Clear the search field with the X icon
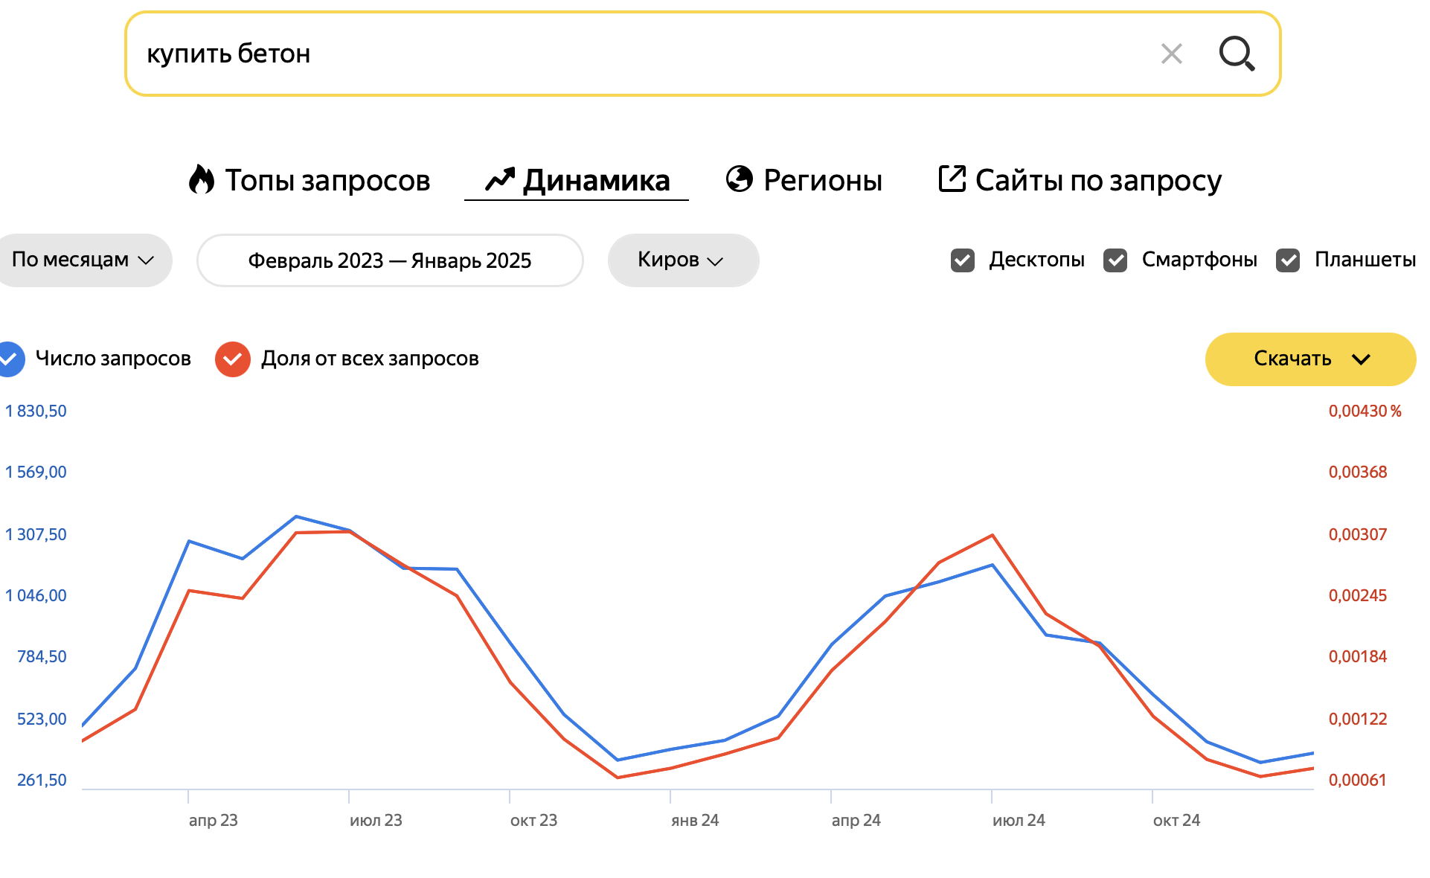 click(x=1172, y=54)
